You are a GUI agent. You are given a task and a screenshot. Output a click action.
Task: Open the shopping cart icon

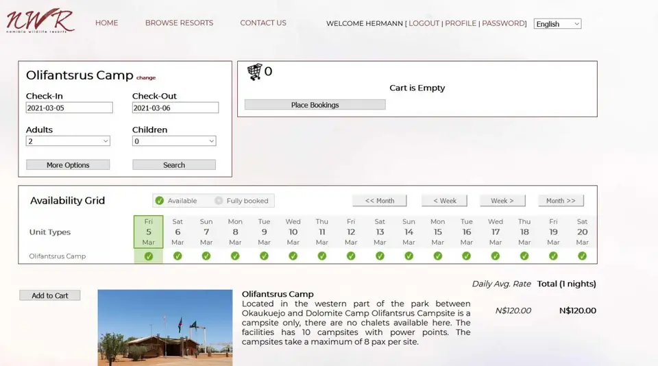(254, 72)
